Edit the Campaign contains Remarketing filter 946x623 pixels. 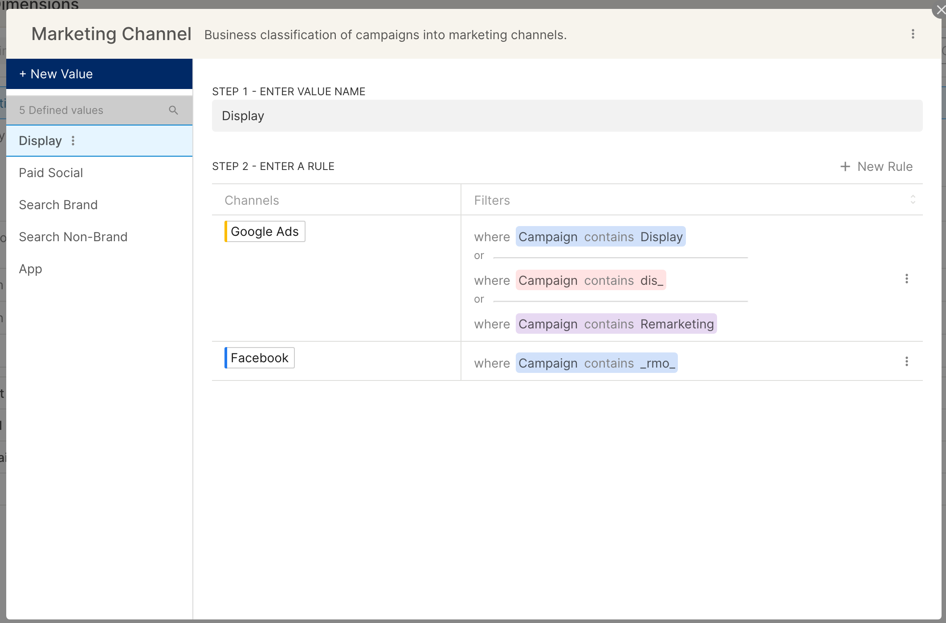(x=616, y=324)
